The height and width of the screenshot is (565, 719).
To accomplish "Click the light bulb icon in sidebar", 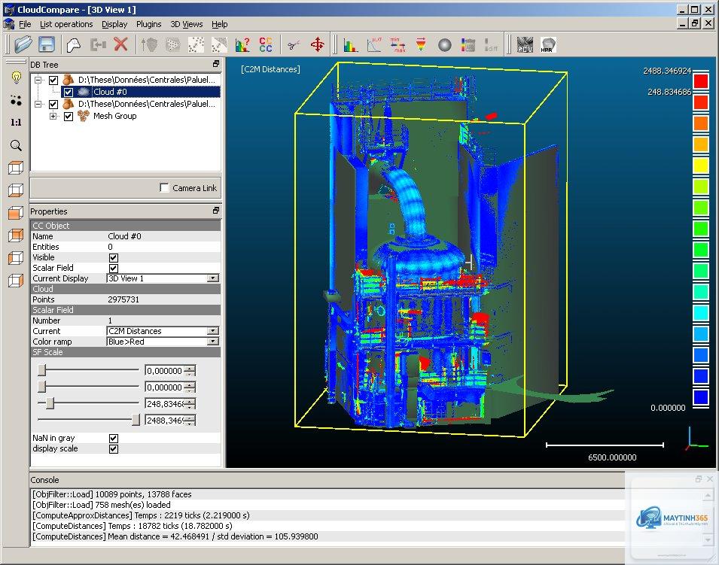I will (x=16, y=77).
